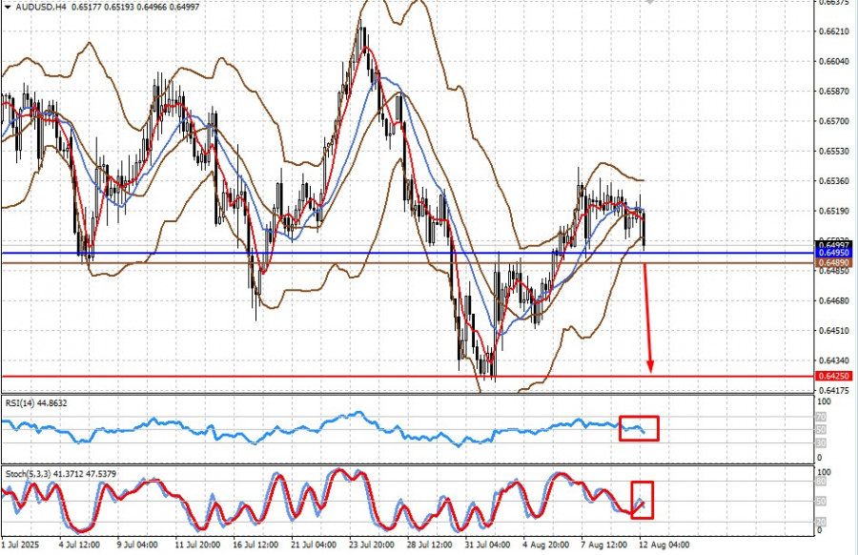
Task: Click the 0.65700 price axis value
Action: tap(834, 121)
